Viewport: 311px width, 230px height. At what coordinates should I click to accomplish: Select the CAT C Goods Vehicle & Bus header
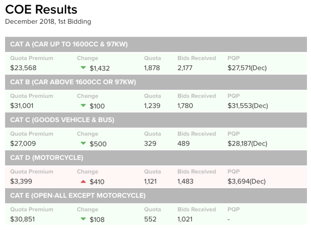click(x=156, y=120)
